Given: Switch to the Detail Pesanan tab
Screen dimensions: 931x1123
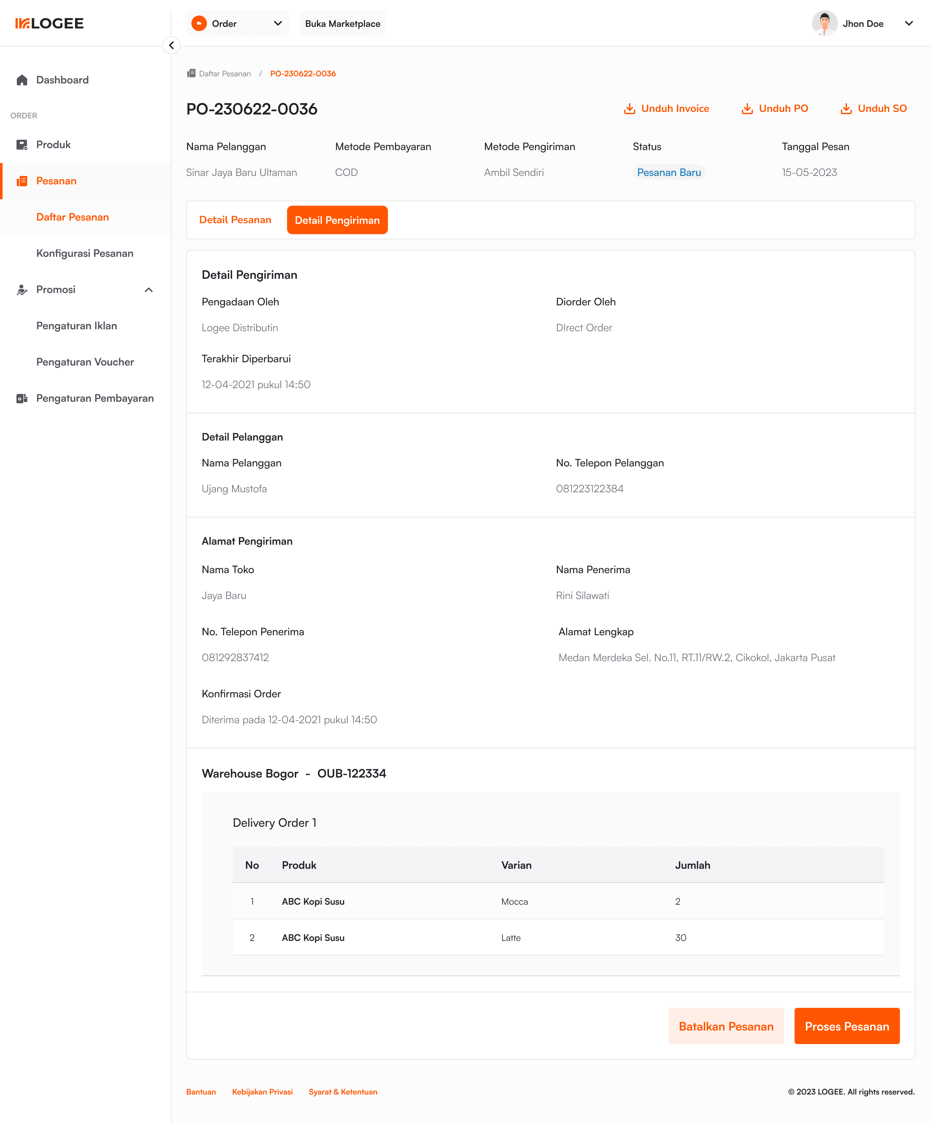Looking at the screenshot, I should click(x=235, y=220).
